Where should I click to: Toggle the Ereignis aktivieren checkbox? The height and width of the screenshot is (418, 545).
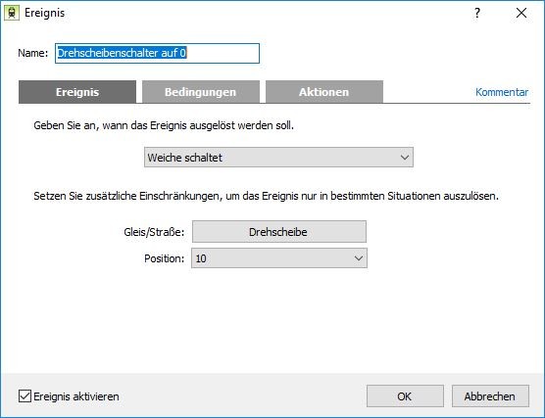pyautogui.click(x=25, y=396)
